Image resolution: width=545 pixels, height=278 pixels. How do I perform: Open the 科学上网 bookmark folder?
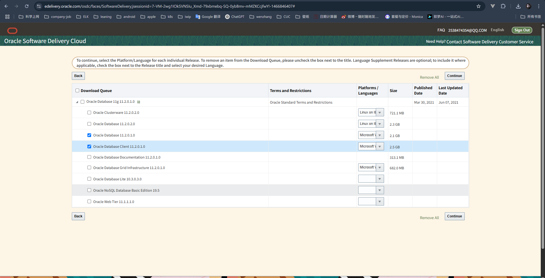pyautogui.click(x=29, y=17)
